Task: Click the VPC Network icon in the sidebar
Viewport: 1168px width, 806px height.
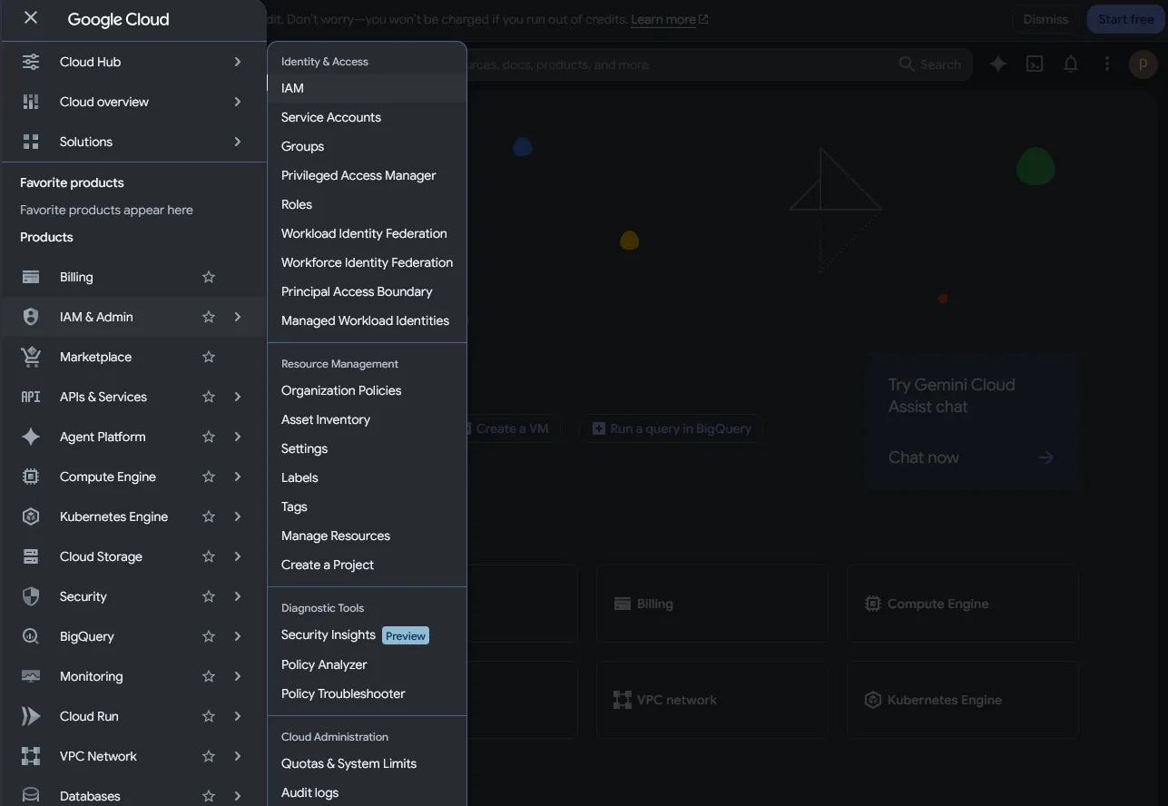Action: (x=31, y=756)
